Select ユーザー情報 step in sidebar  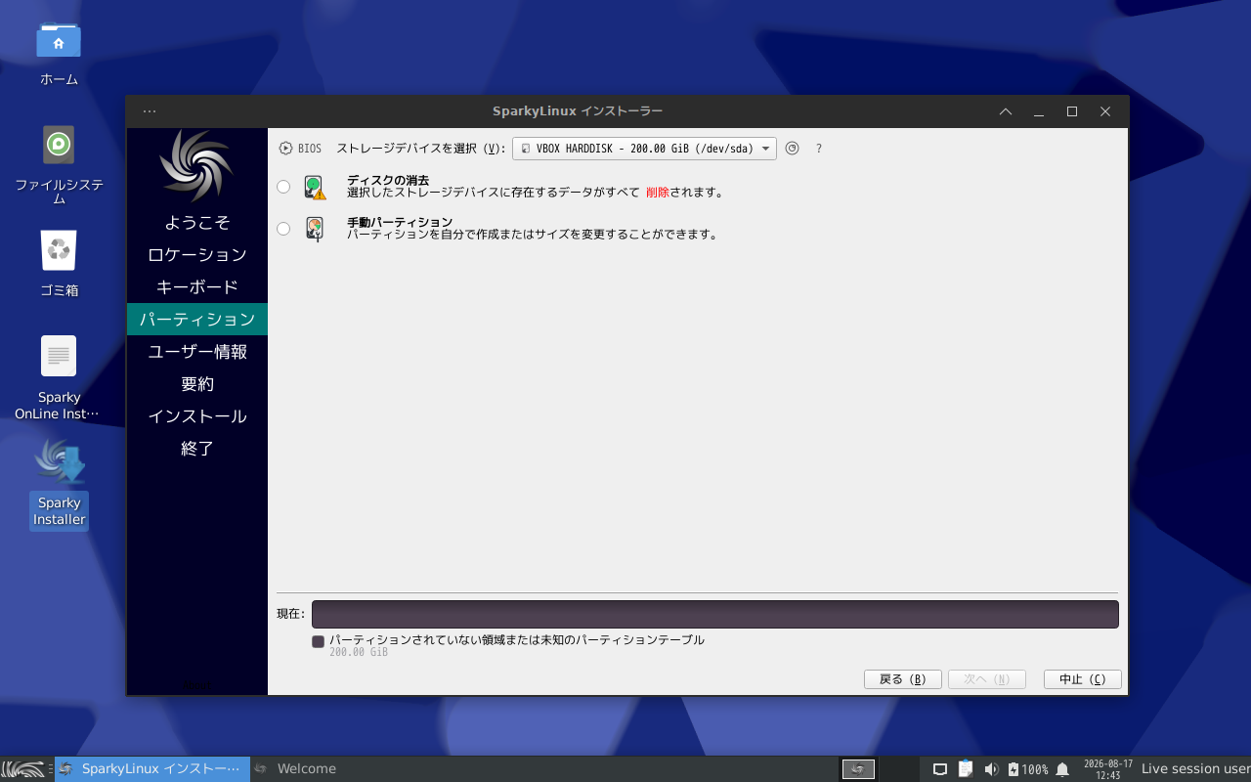[197, 351]
